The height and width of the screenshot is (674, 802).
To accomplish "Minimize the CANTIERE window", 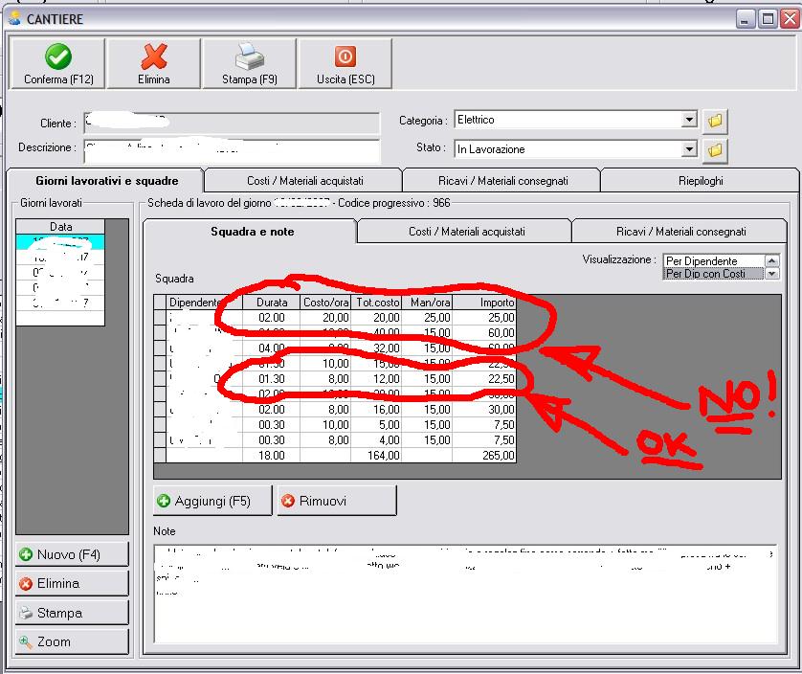I will (746, 19).
